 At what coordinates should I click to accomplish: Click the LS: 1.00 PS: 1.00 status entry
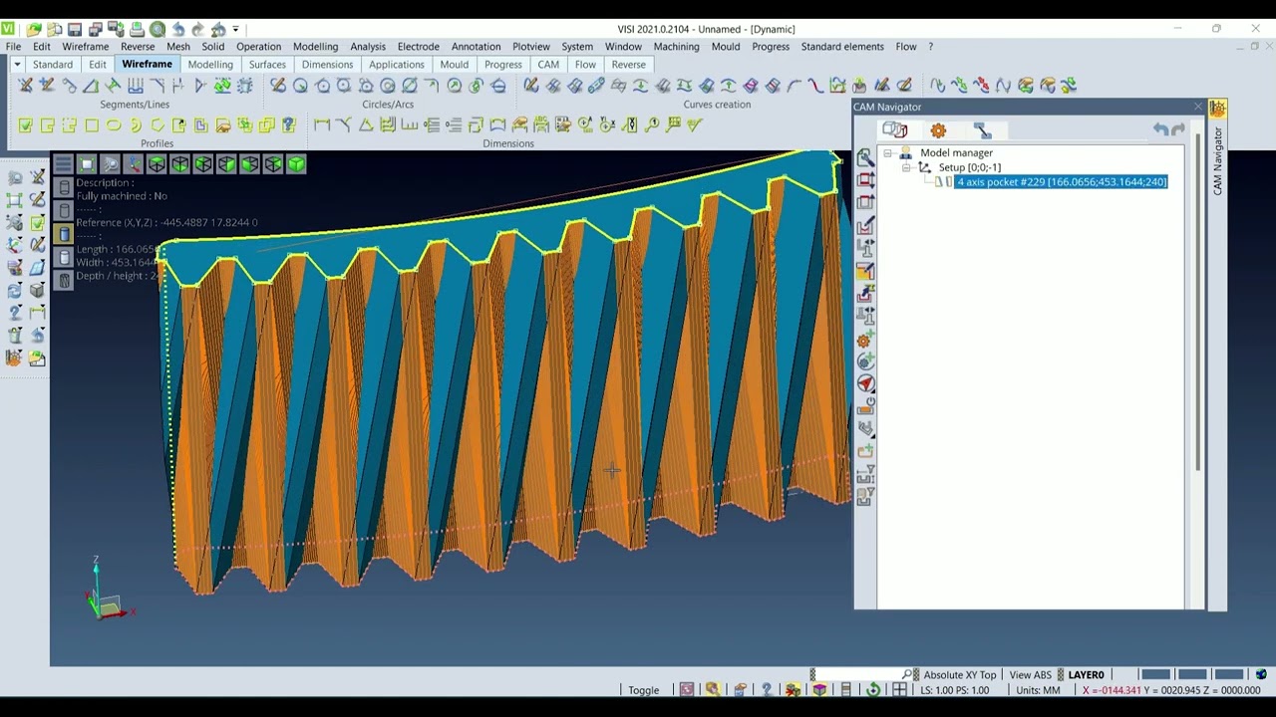tap(955, 690)
